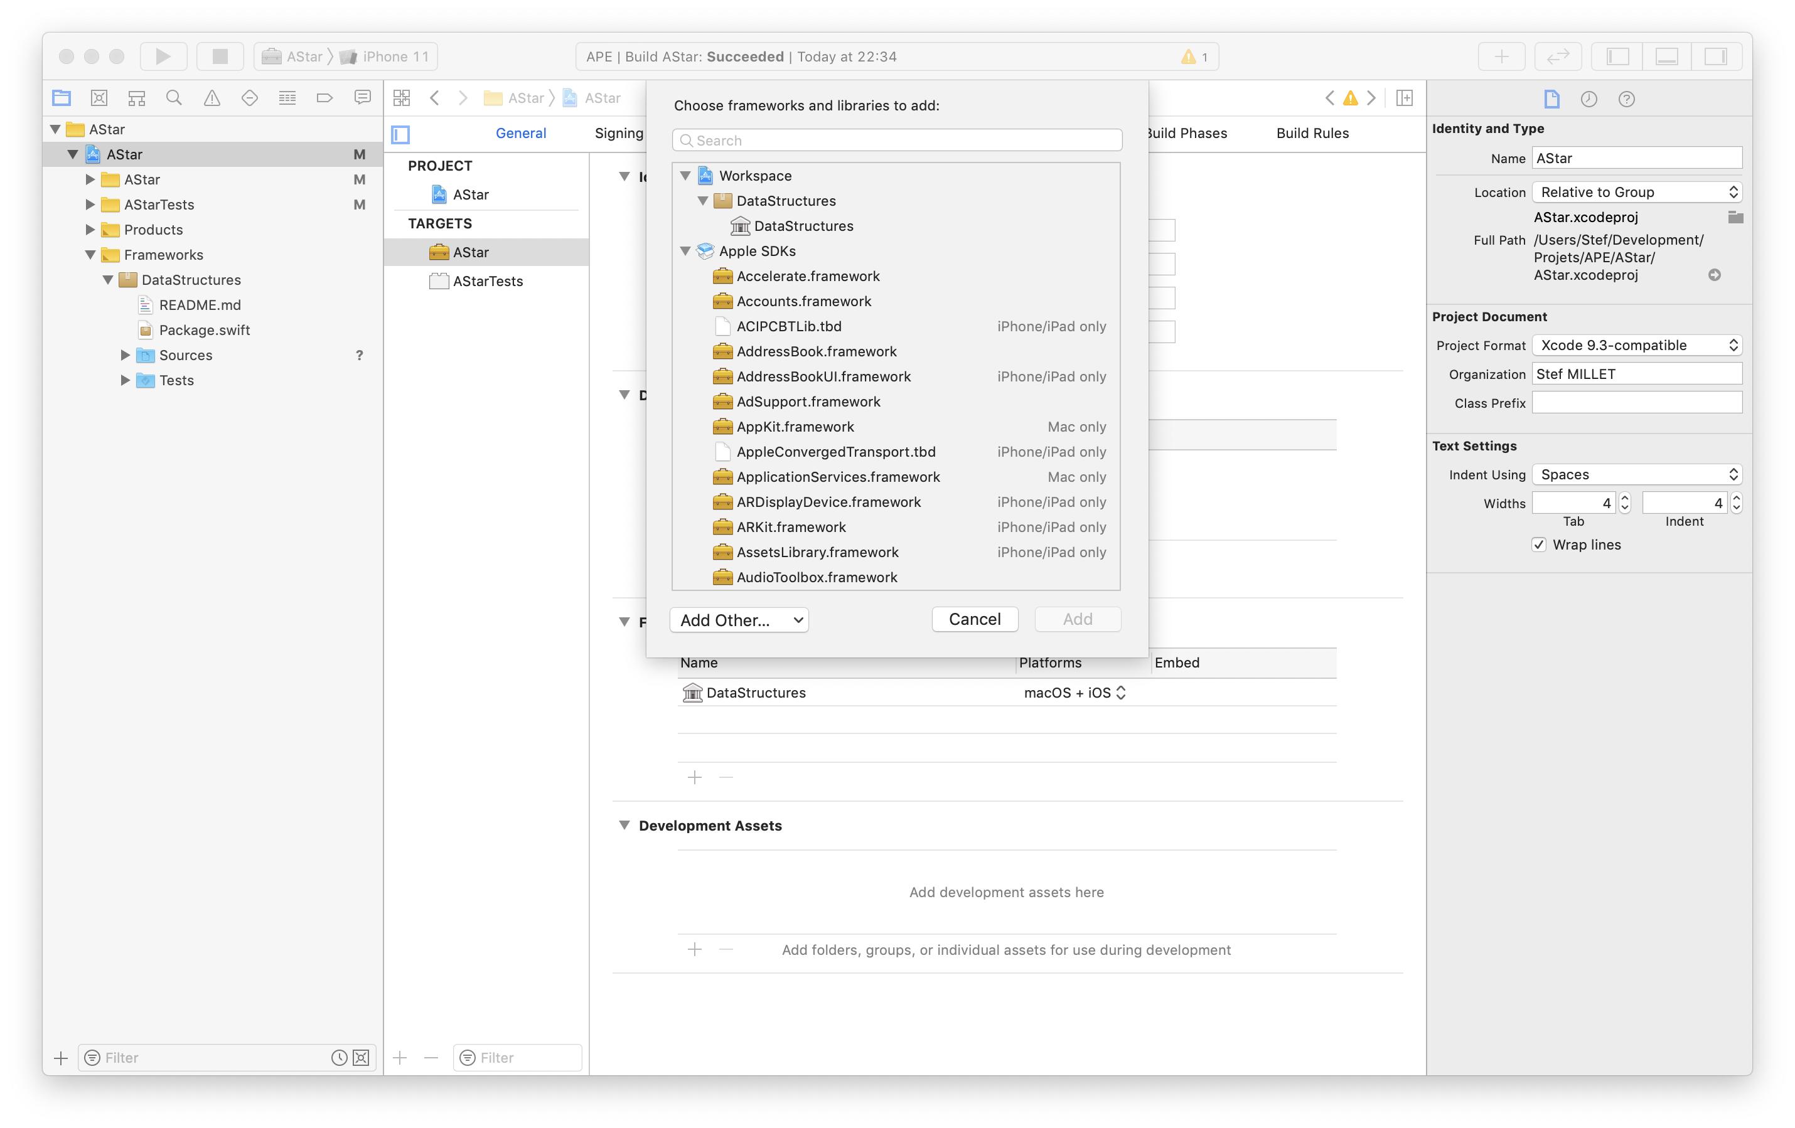Toggle the bottom debug area panel

coord(1667,56)
